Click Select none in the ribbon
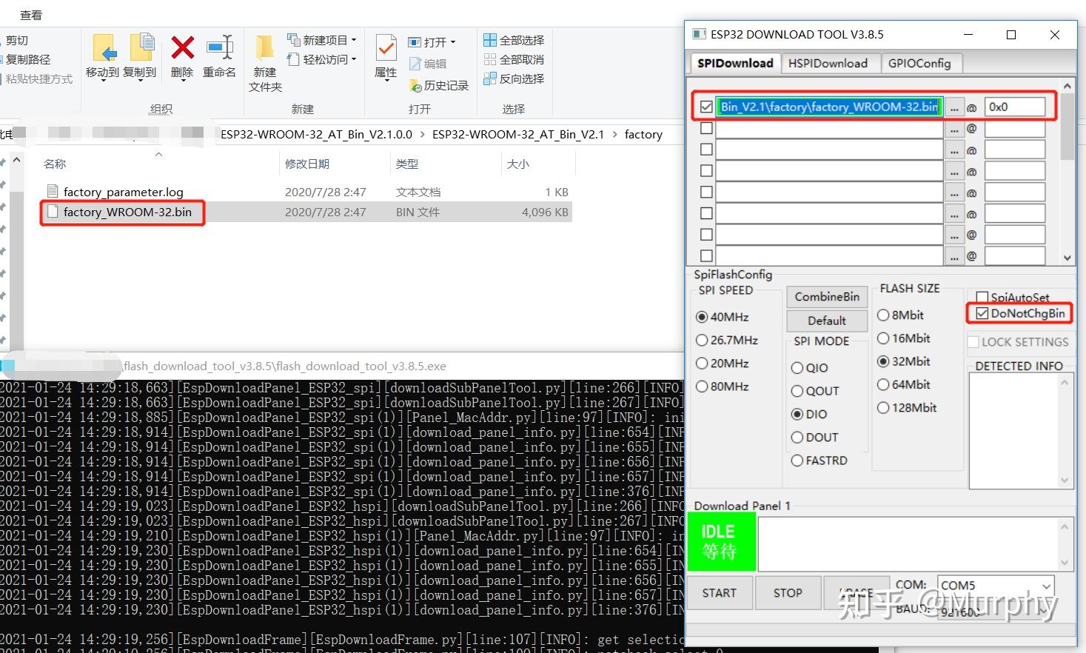The width and height of the screenshot is (1086, 653). pyautogui.click(x=514, y=59)
